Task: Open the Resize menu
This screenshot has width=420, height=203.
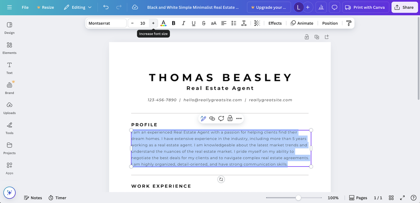Action: click(x=45, y=7)
